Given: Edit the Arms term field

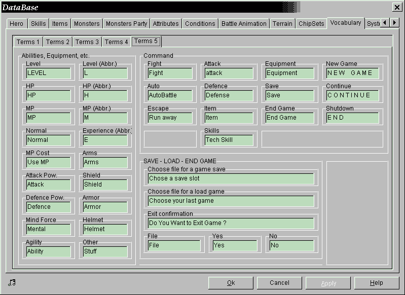Looking at the screenshot, I should coord(105,162).
